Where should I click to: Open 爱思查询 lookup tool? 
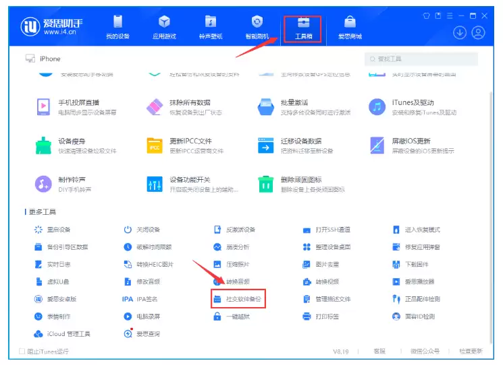tap(142, 334)
